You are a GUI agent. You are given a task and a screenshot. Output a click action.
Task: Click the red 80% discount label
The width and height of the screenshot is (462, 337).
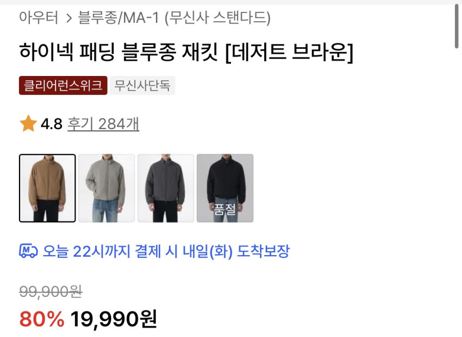pyautogui.click(x=41, y=319)
